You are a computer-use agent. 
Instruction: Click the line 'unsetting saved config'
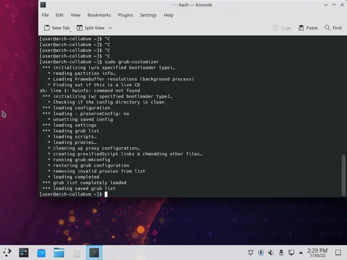coord(83,120)
